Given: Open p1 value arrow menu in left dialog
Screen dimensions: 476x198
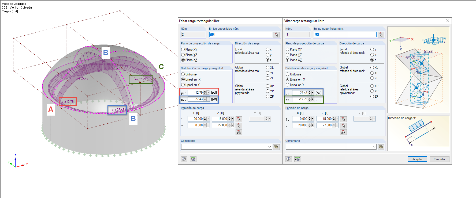Looking at the screenshot, I should tap(208, 93).
